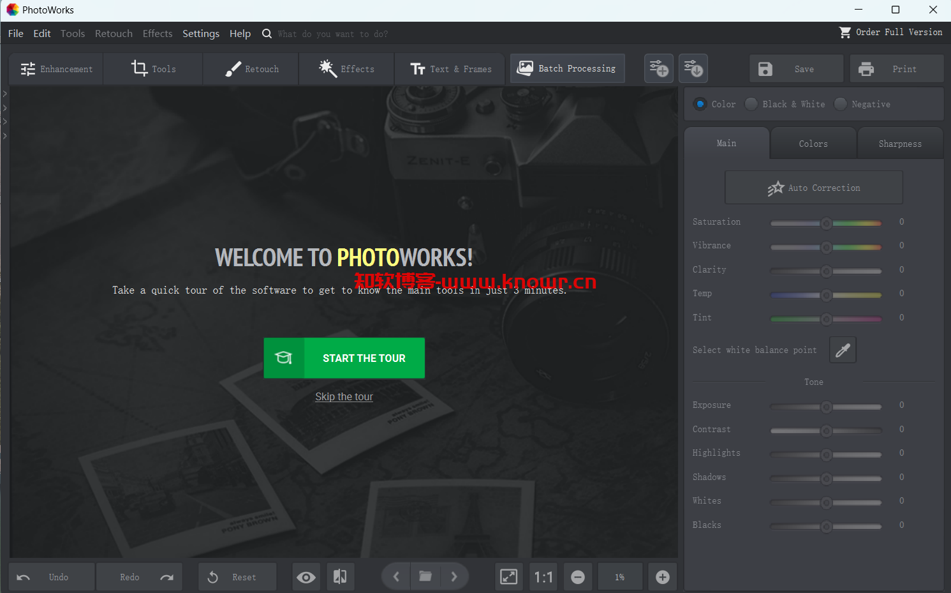Click the Contrast slider handle
Image resolution: width=951 pixels, height=593 pixels.
(x=827, y=431)
